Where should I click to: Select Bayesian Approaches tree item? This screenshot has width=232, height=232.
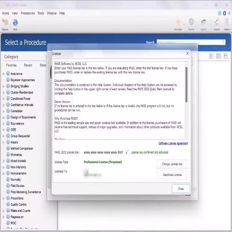tap(23, 80)
